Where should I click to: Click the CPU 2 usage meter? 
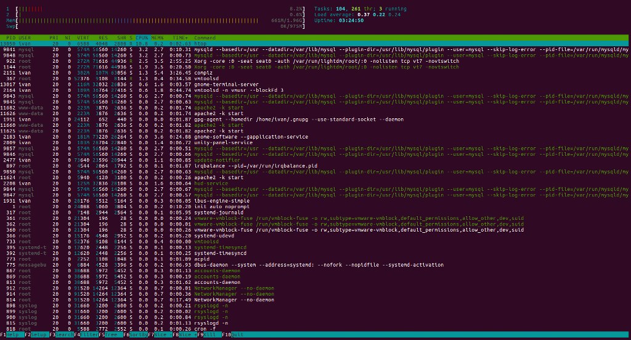[x=155, y=15]
